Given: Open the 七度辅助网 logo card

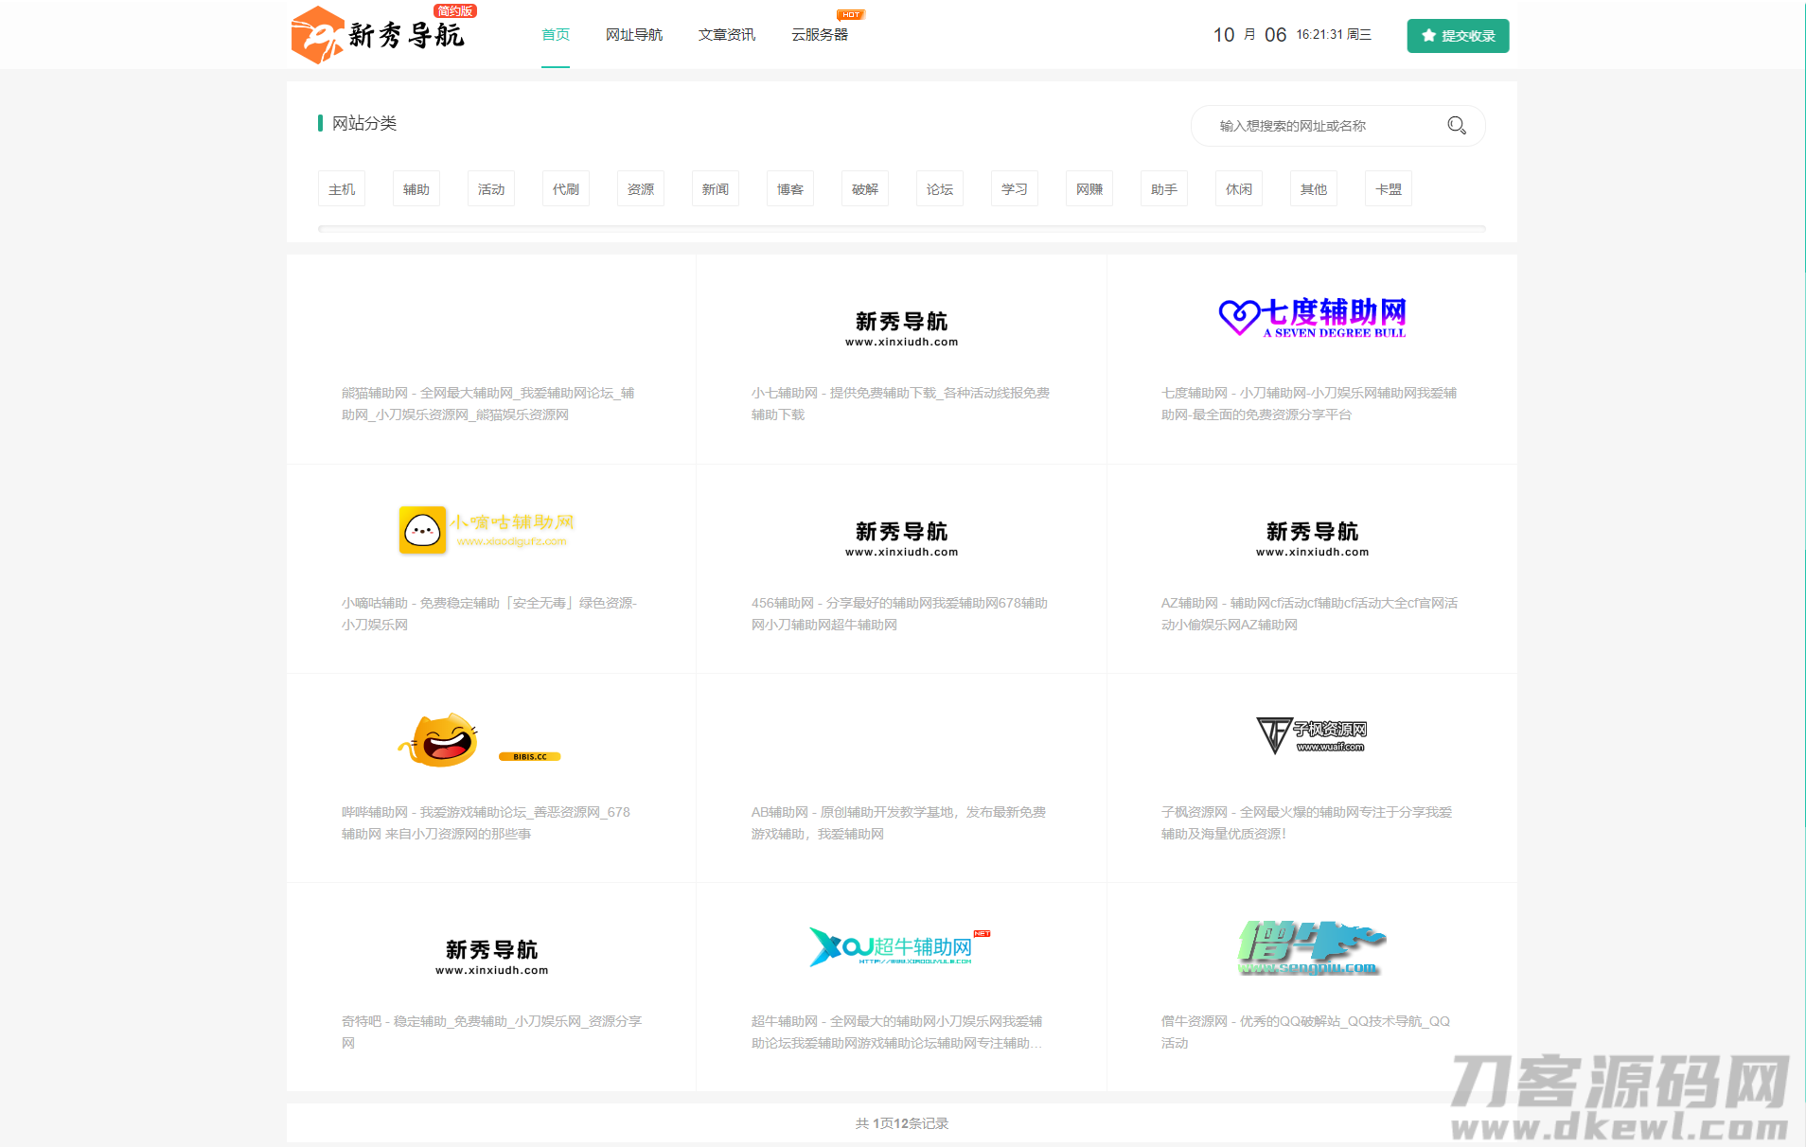Looking at the screenshot, I should 1312,318.
